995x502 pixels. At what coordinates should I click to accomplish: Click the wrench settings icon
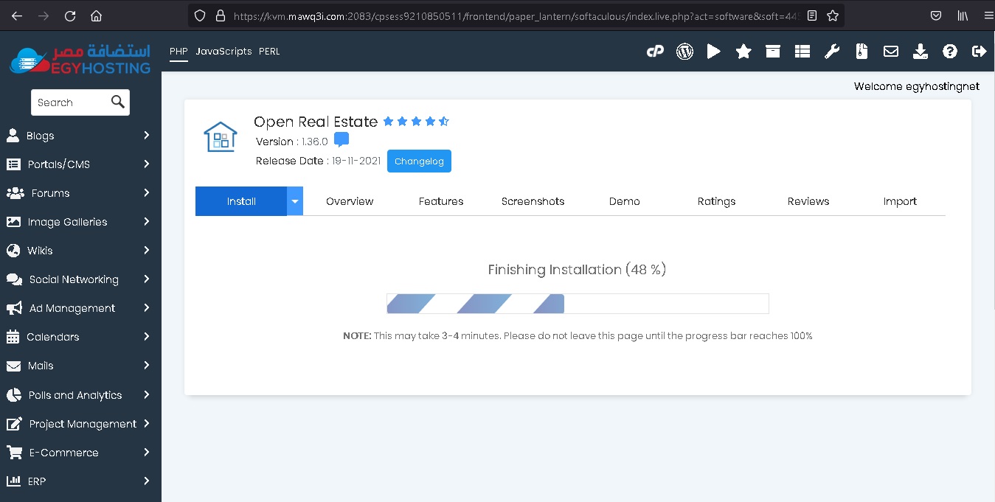[x=832, y=52]
